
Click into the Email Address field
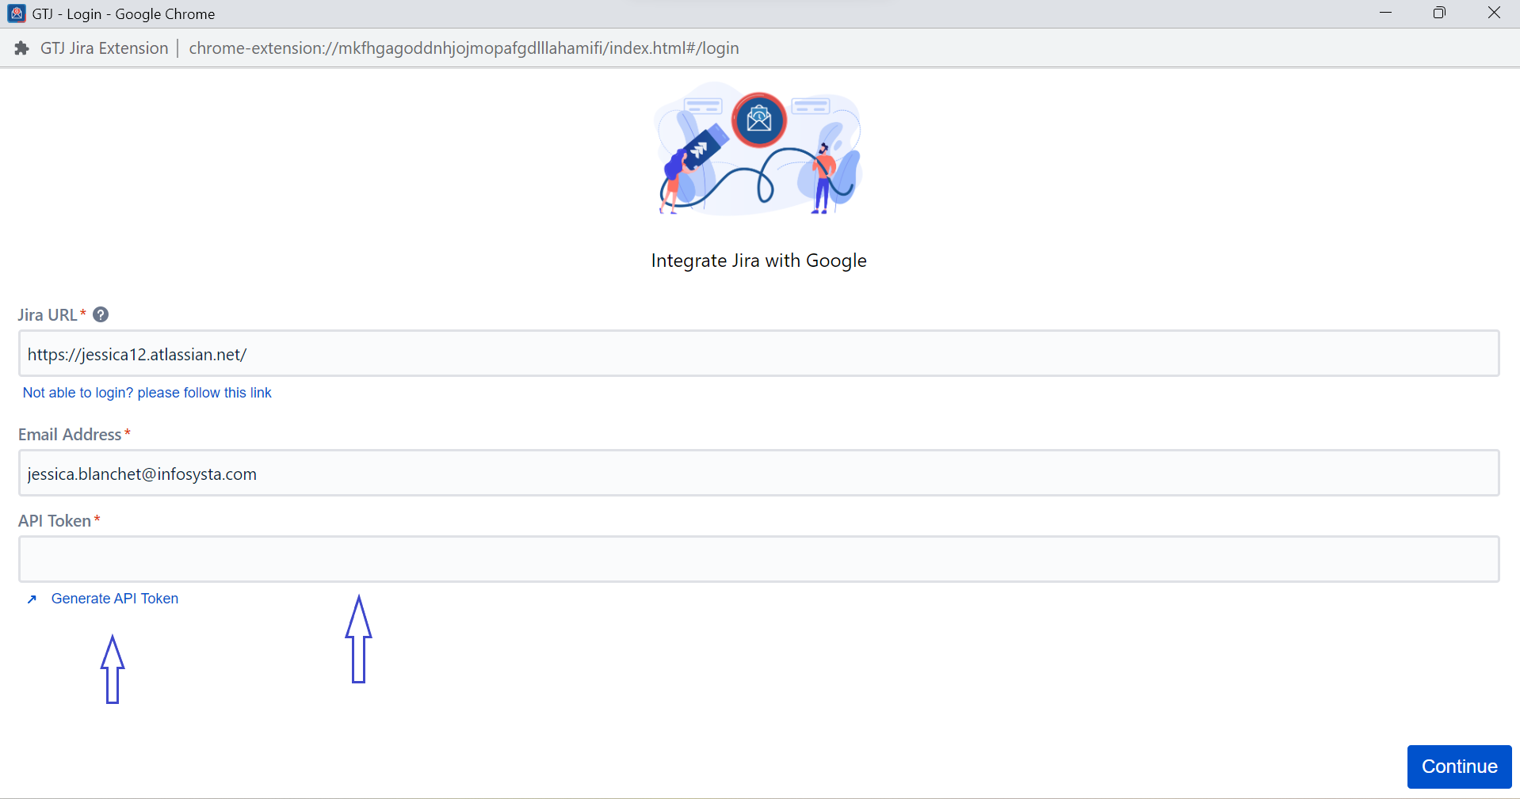point(758,474)
